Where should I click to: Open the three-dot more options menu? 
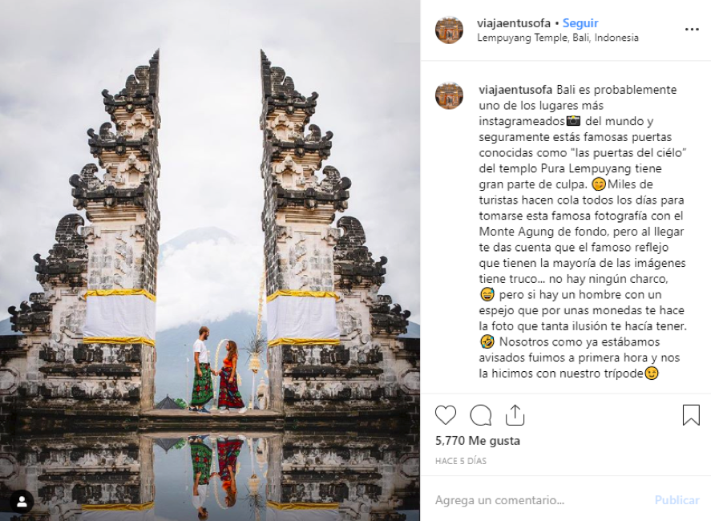pos(692,30)
